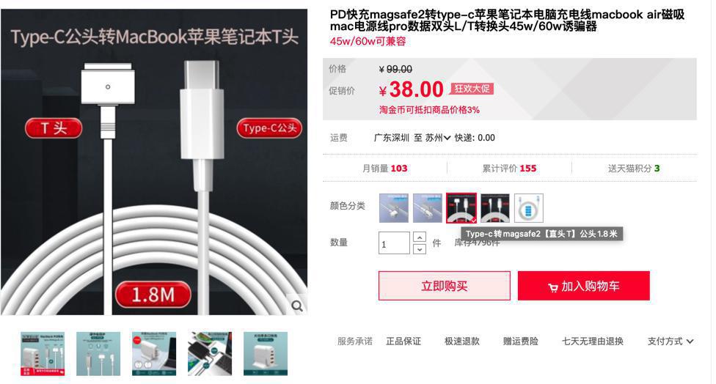Select the second color option swatch
716x384 pixels.
tap(428, 208)
